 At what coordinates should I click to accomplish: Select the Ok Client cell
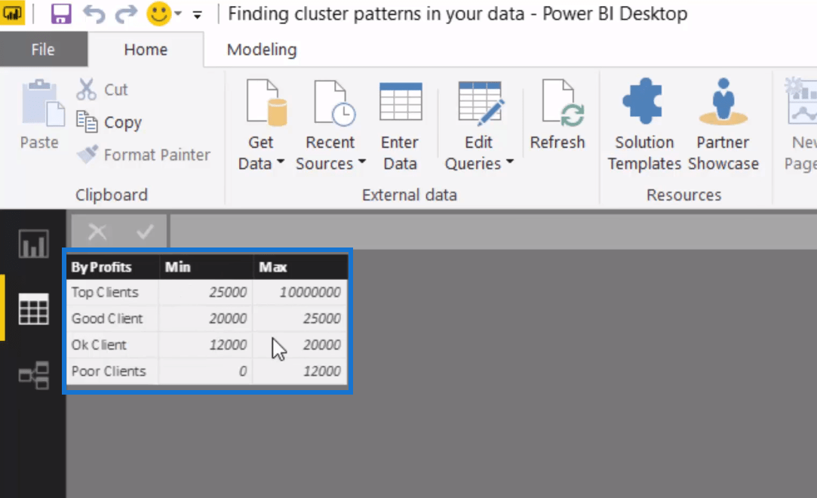click(x=112, y=345)
